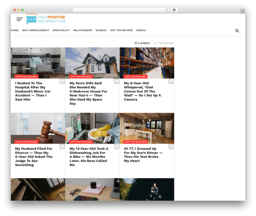Open 'I Rushed To The Hospital' headline
The height and width of the screenshot is (216, 256).
tap(33, 91)
